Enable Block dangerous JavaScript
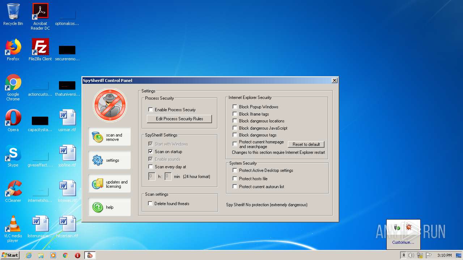 tap(235, 128)
